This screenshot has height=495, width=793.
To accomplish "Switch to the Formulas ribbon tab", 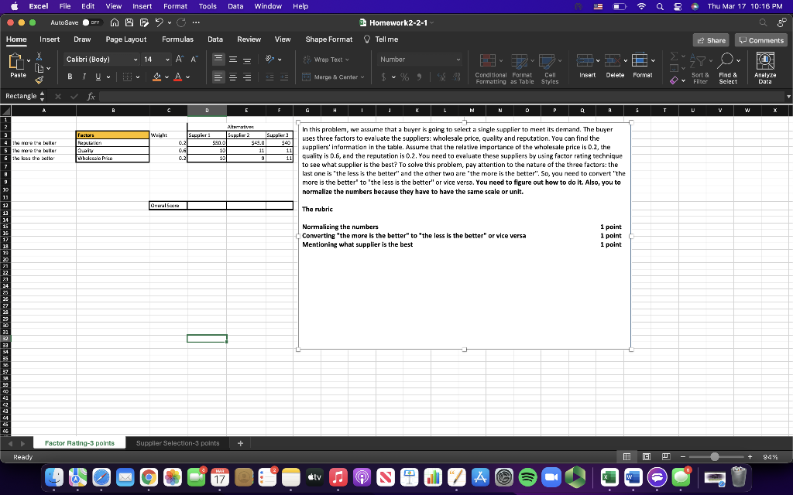I will [177, 39].
